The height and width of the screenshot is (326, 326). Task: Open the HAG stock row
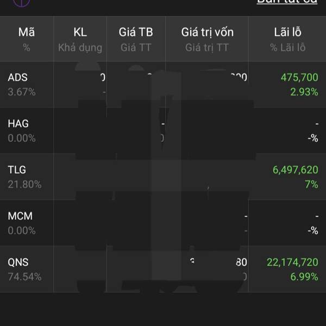pos(163,130)
